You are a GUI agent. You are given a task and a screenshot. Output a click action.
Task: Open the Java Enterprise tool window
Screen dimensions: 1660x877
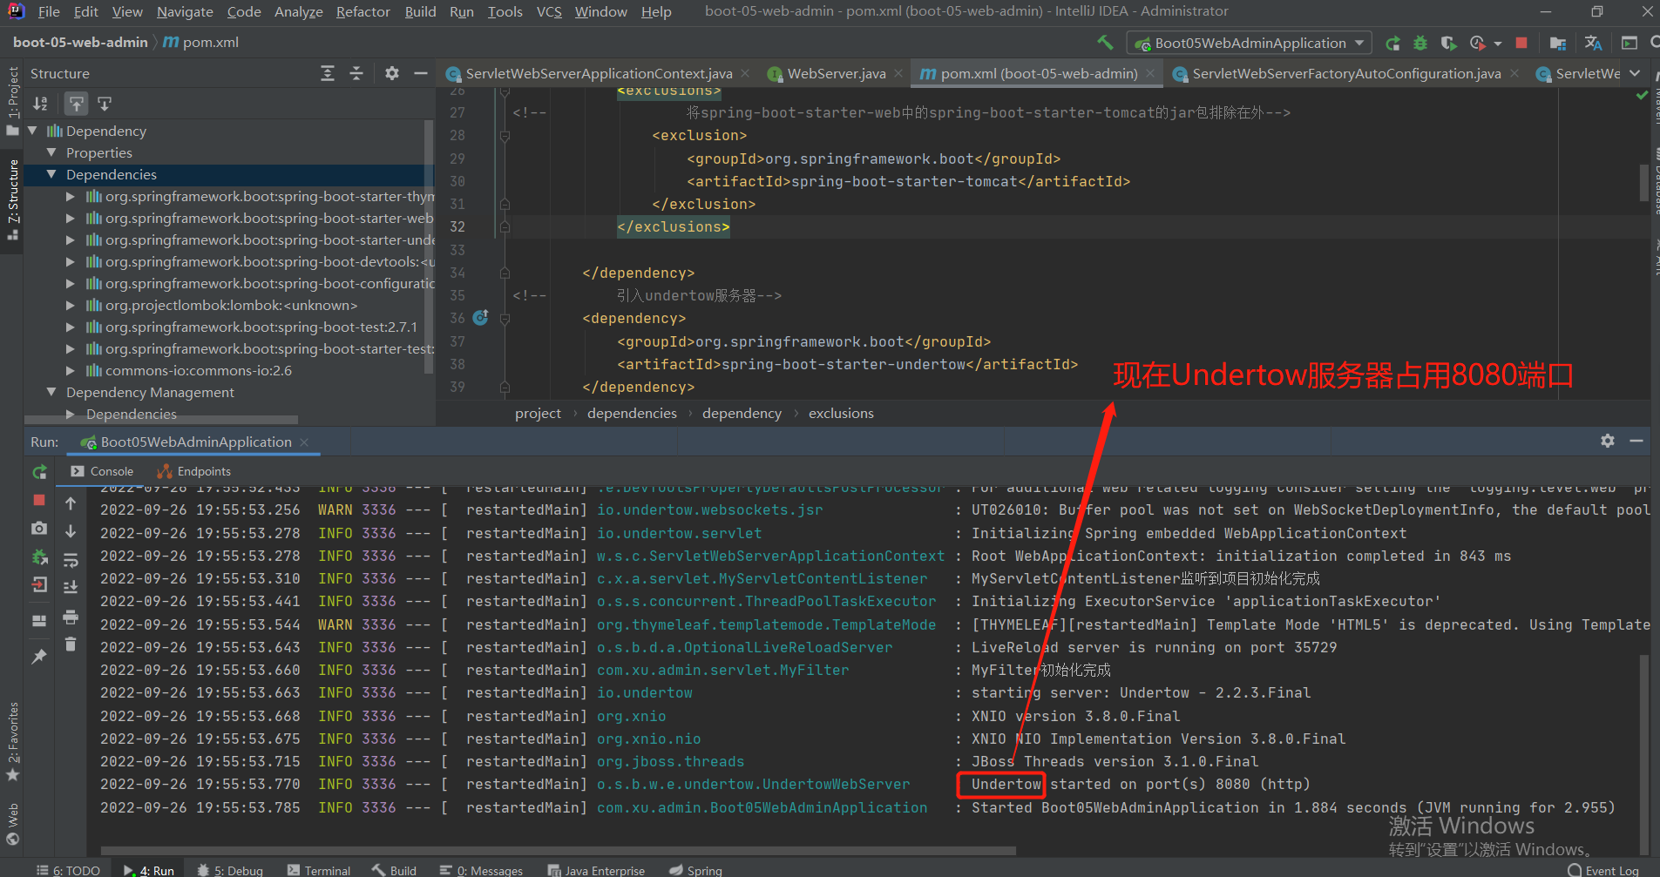coord(596,870)
